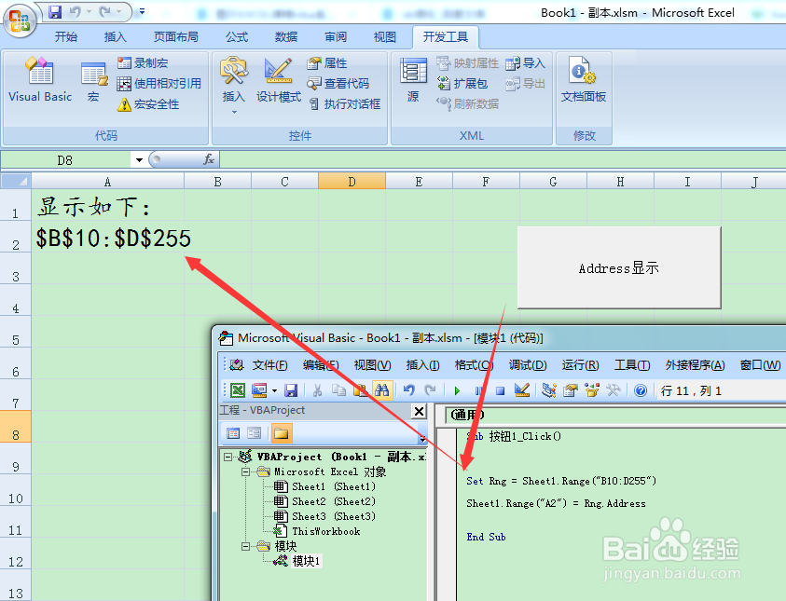Open VBA 运行(R) menu

click(580, 365)
